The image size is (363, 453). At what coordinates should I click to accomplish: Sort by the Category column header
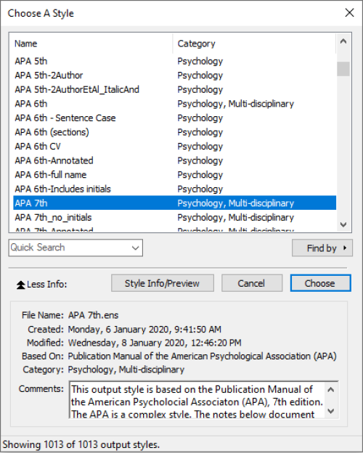(254, 44)
